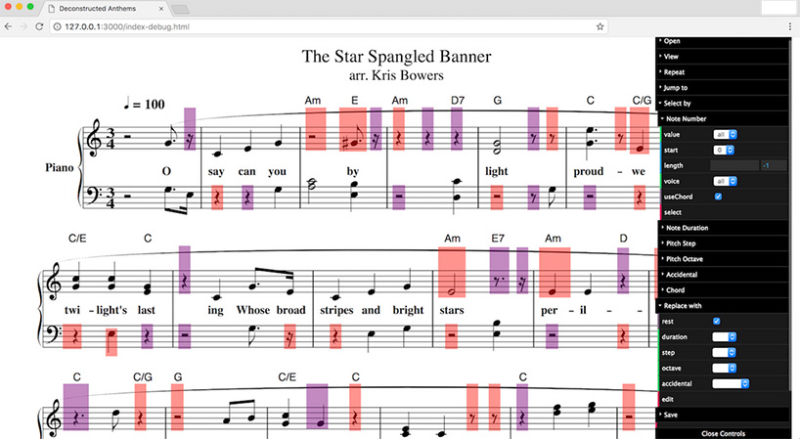Open the value dropdown under Note Number
Screen dimensions: 800x439
coord(725,134)
